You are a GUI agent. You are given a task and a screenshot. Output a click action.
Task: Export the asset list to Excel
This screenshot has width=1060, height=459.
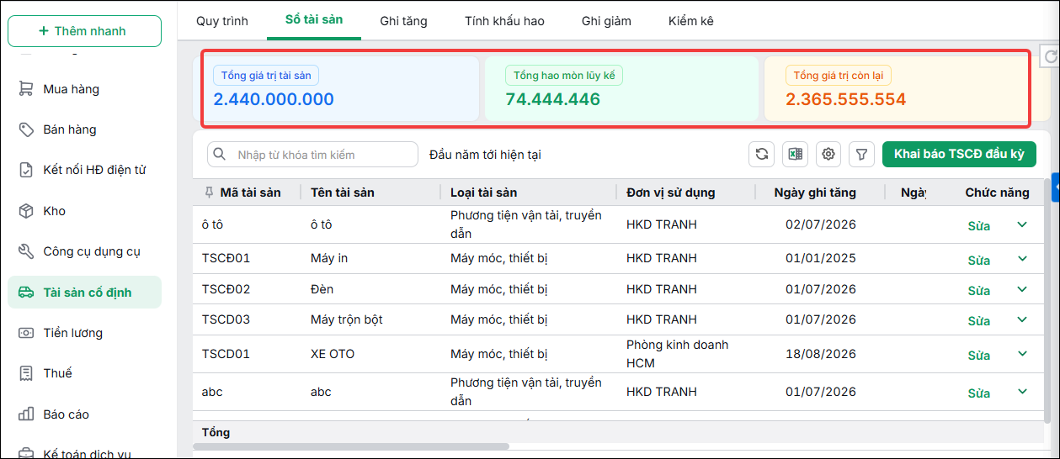(795, 154)
